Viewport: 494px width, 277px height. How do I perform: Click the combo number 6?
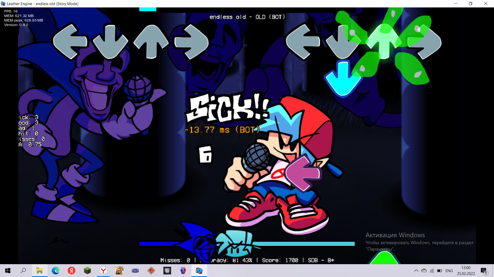(206, 154)
